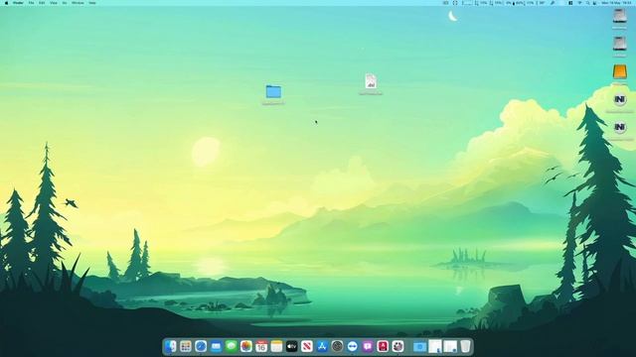Open the Go menu
The image size is (636, 357).
click(65, 3)
